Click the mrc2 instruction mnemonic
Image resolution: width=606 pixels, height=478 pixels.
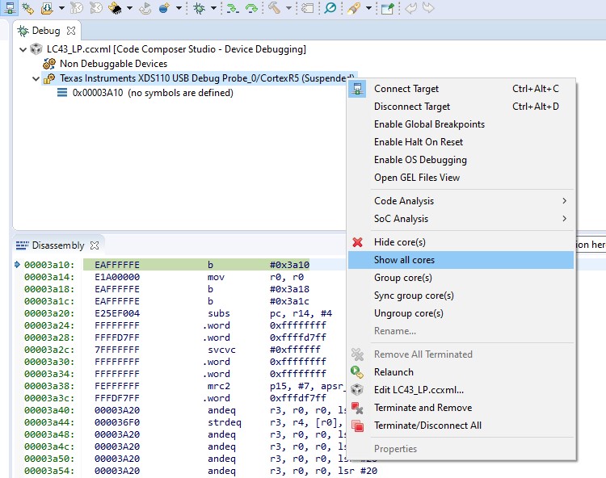(x=219, y=386)
